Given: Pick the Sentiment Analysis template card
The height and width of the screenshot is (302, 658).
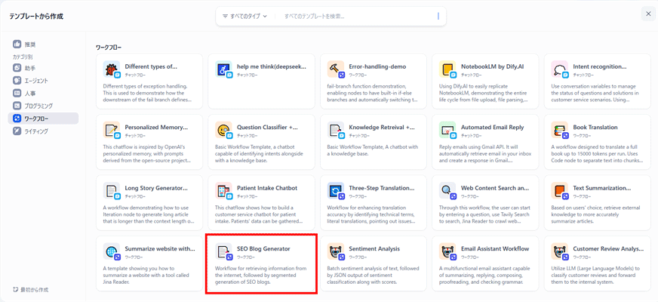Looking at the screenshot, I should [374, 263].
